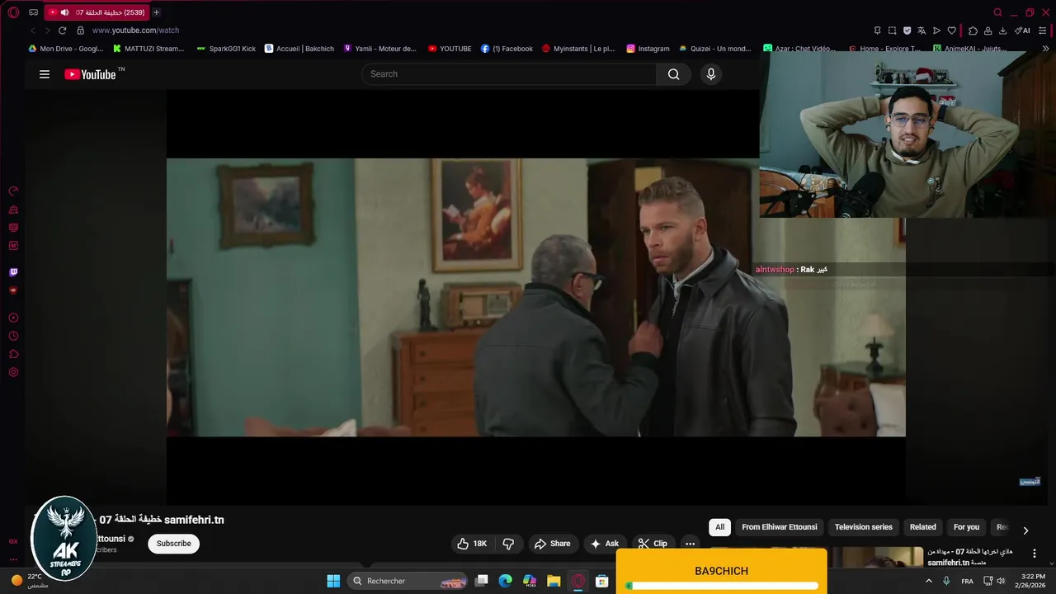Image resolution: width=1056 pixels, height=594 pixels.
Task: Open the Instagram bookmark
Action: (x=648, y=49)
